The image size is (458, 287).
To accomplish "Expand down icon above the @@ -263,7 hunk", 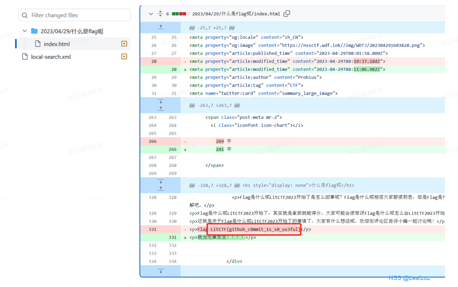I will tap(161, 102).
